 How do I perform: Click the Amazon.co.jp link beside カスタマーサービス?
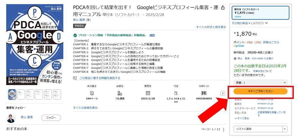[265, 108]
